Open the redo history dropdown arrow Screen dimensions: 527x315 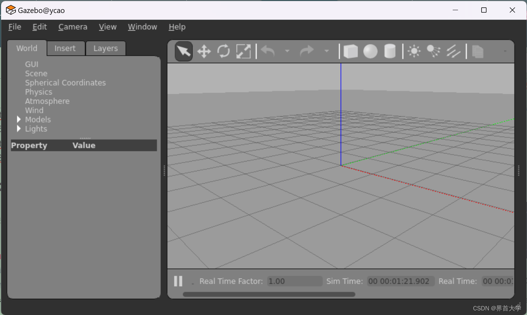[x=327, y=51]
